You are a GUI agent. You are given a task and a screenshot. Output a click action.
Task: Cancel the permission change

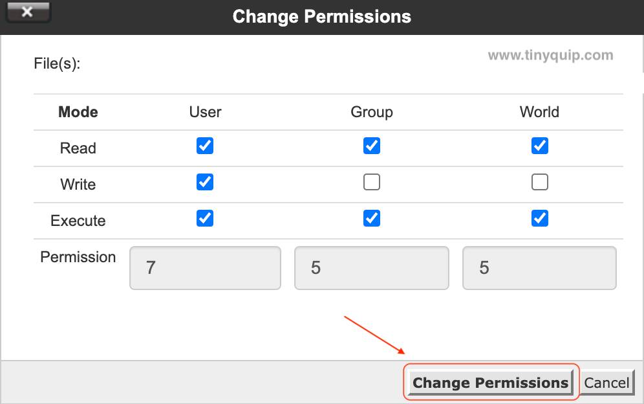coord(606,383)
